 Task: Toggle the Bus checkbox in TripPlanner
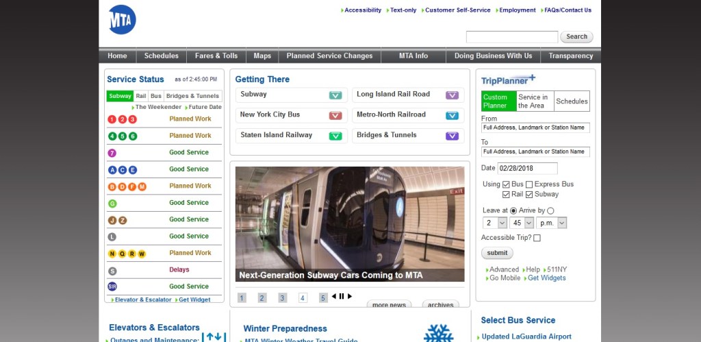[x=506, y=184]
